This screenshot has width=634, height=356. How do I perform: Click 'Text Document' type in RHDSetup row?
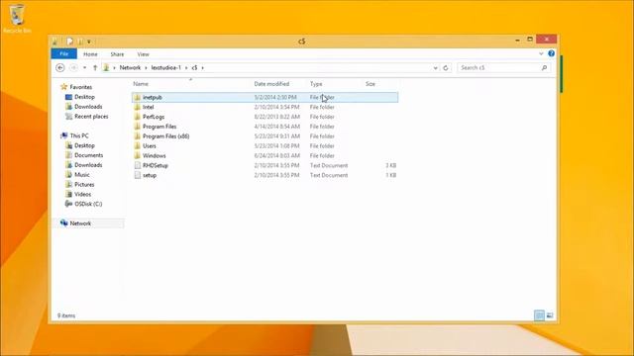pos(329,165)
